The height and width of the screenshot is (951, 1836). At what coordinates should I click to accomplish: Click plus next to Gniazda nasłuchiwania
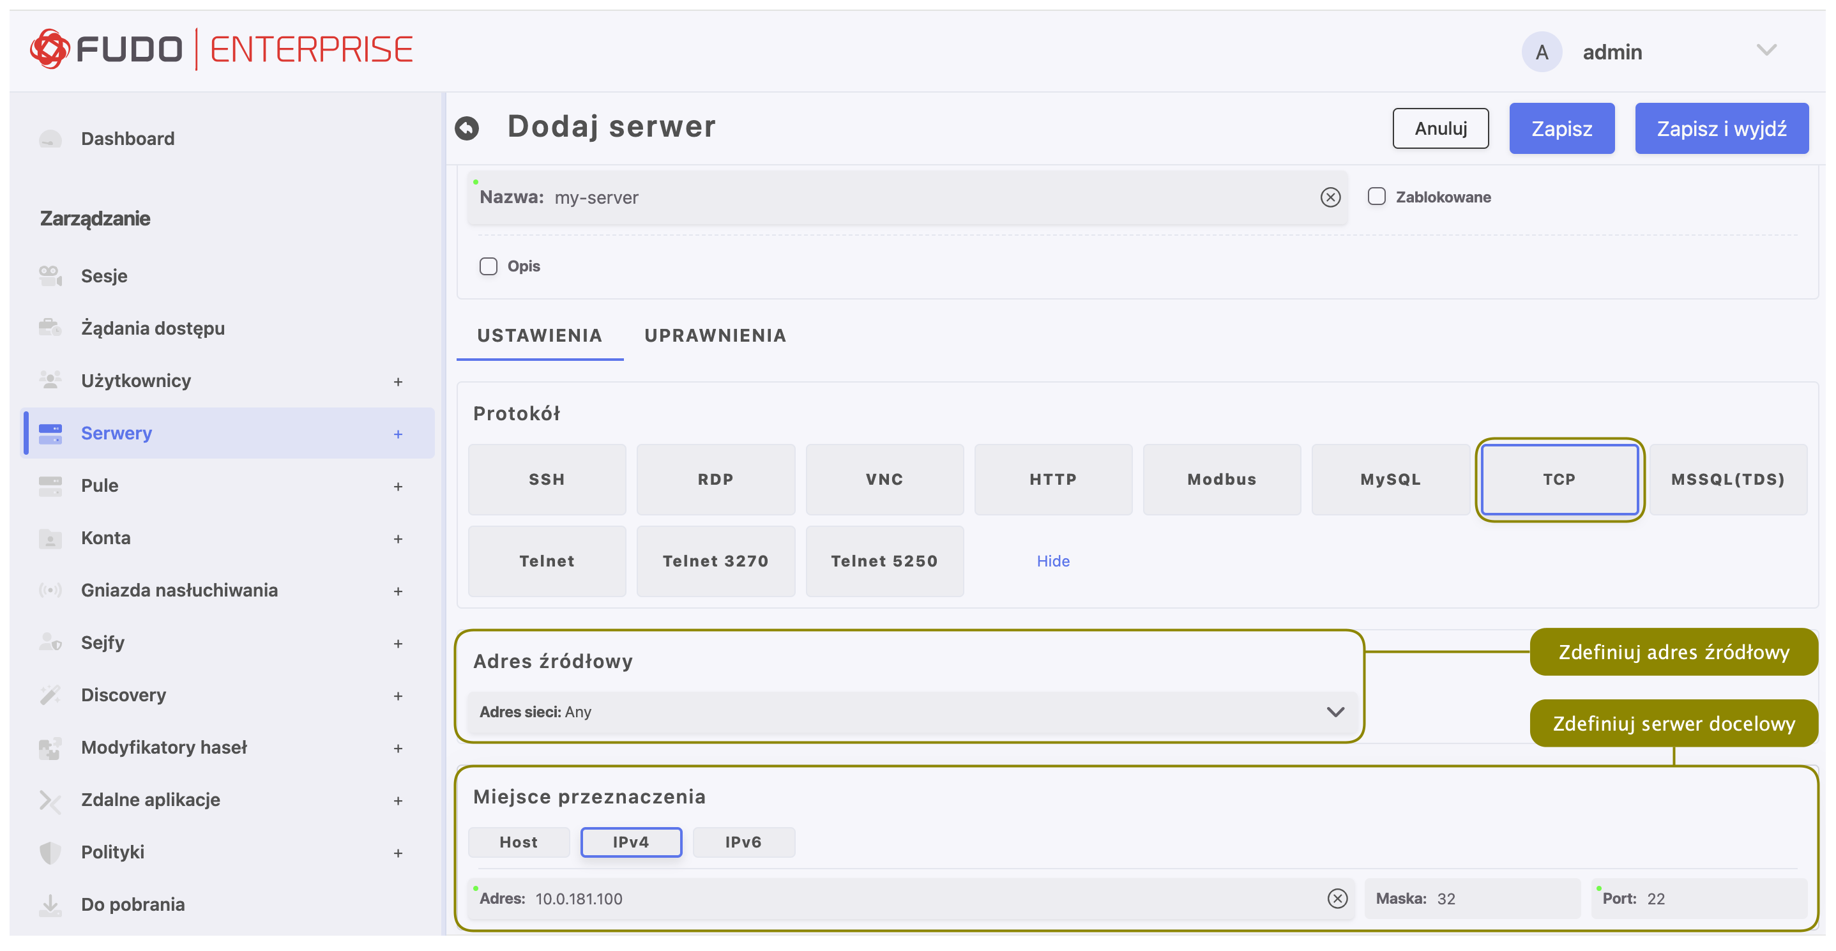(398, 591)
